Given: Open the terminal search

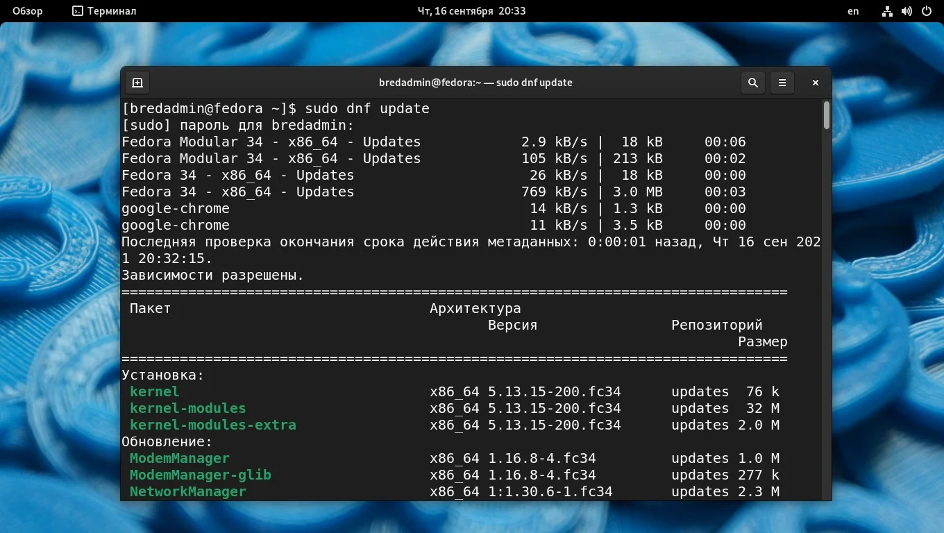Looking at the screenshot, I should click(753, 83).
